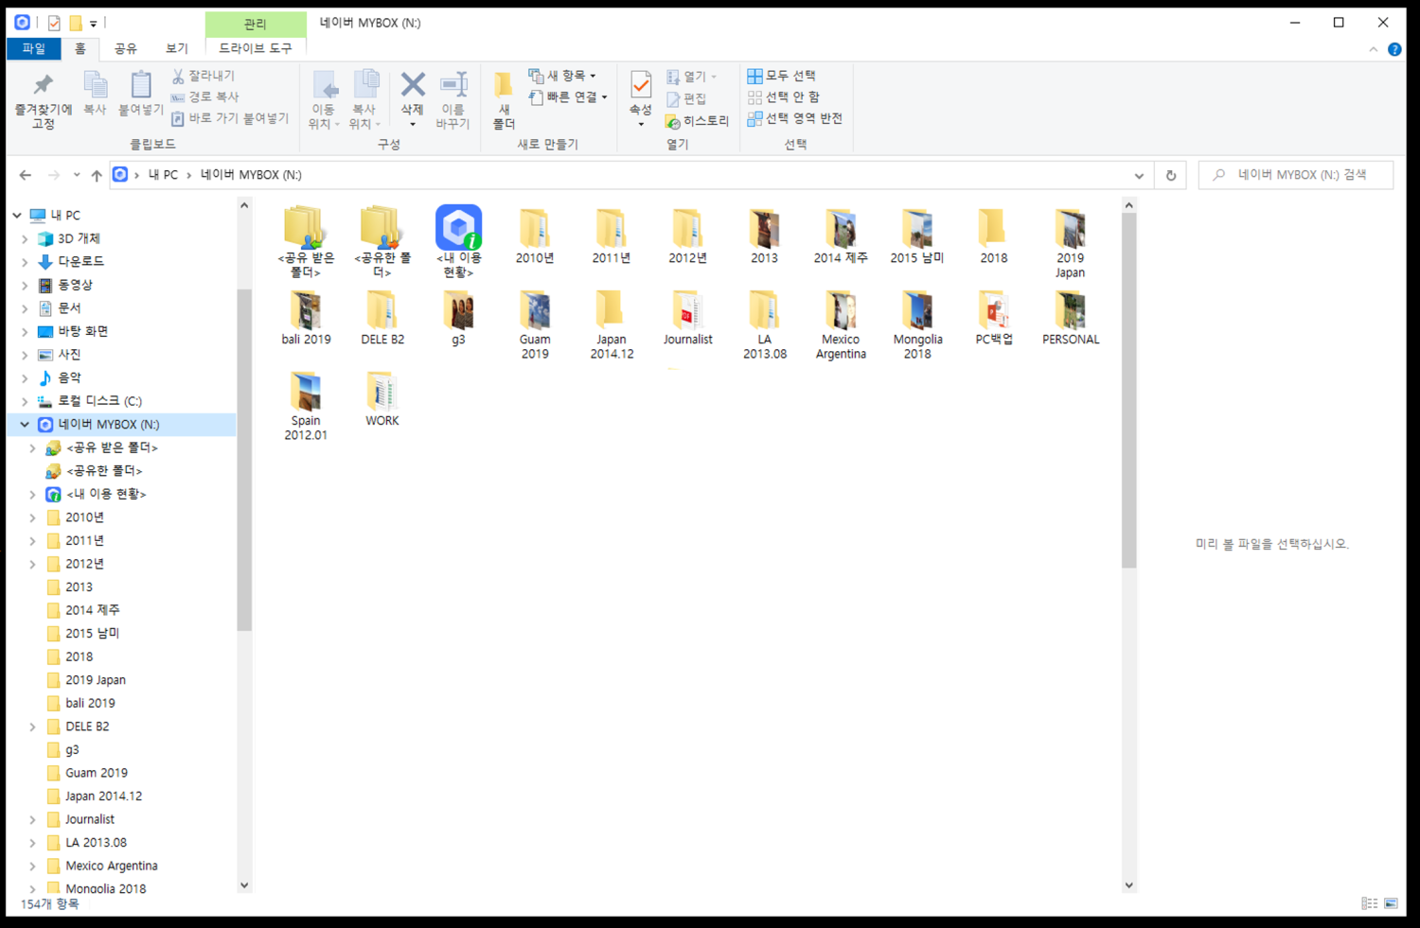1420x928 pixels.
Task: Switch to the 공유 (Share) tab
Action: pos(126,48)
